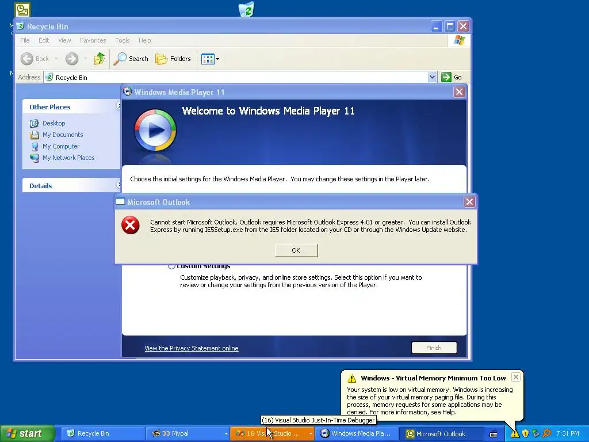This screenshot has width=589, height=442.
Task: Click the My Network Places globe icon
Action: [34, 158]
